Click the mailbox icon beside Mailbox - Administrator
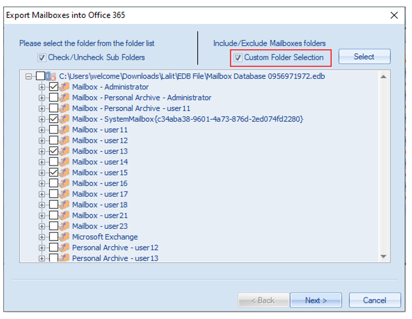 click(x=65, y=87)
